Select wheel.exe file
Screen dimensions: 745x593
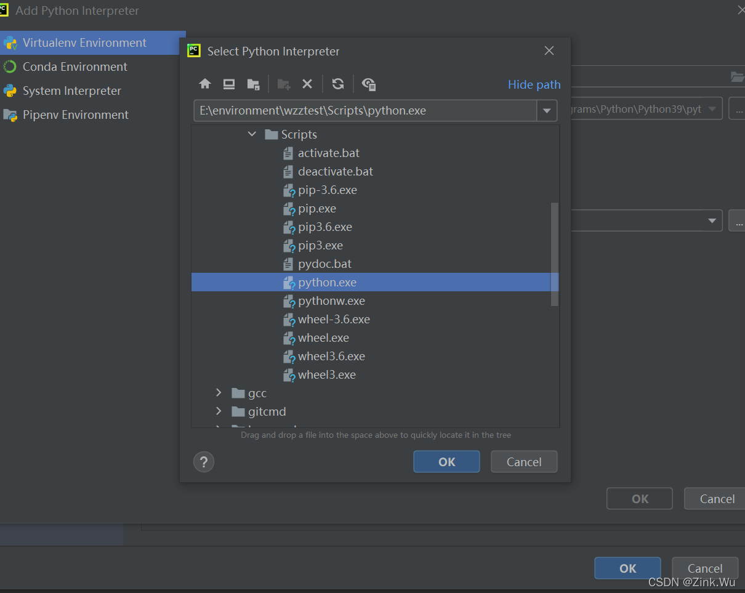[323, 337]
